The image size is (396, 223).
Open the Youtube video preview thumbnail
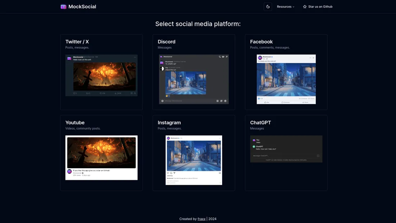pyautogui.click(x=102, y=158)
